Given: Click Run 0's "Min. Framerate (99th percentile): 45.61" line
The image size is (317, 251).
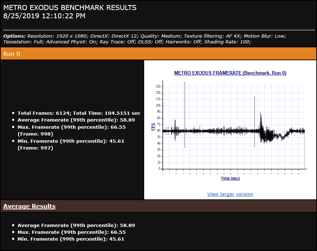Looking at the screenshot, I should [x=71, y=141].
